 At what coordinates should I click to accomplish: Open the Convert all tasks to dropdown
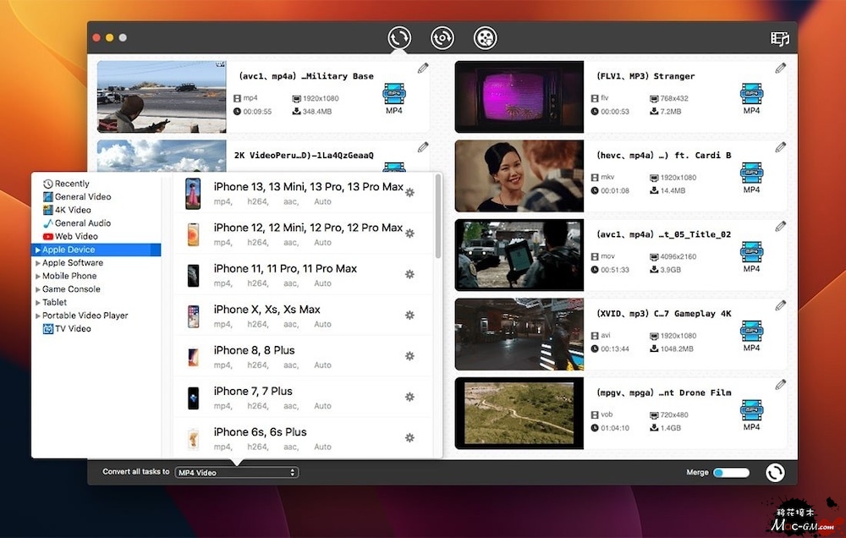(x=237, y=472)
